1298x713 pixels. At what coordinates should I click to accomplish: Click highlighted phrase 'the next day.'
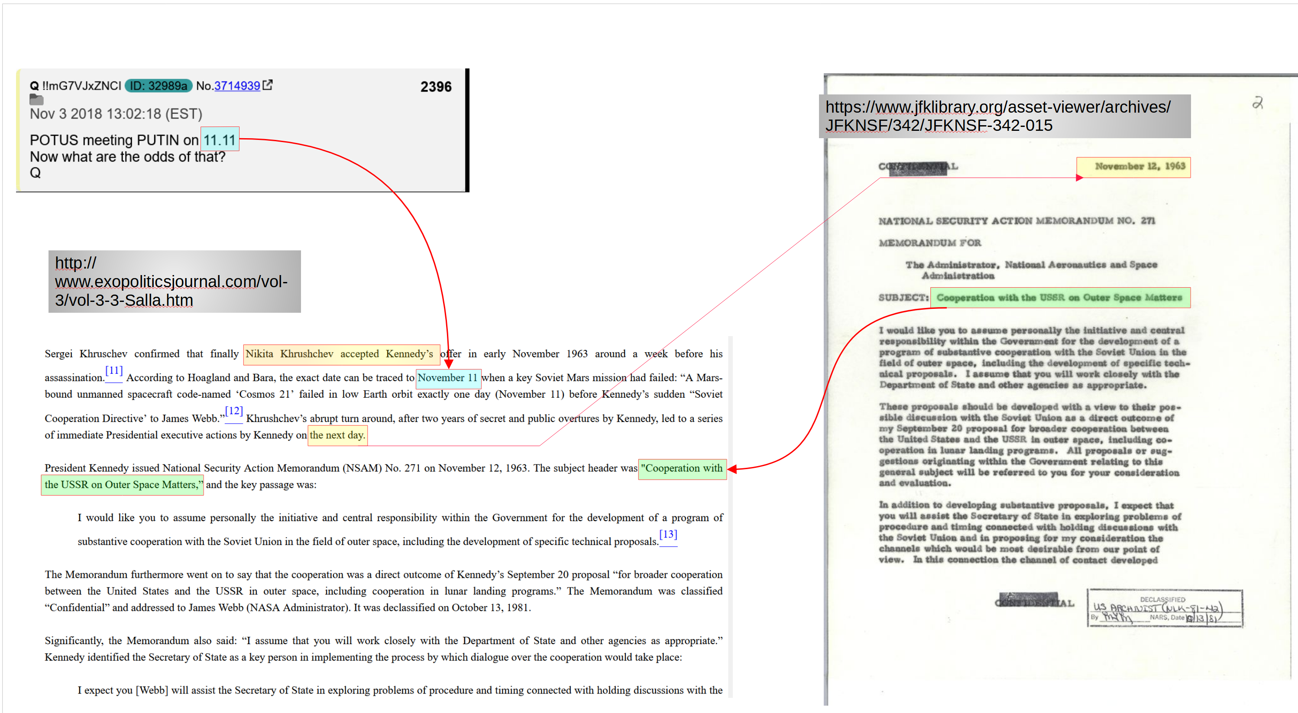[x=337, y=435]
